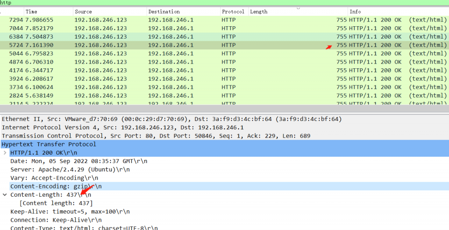
Task: Select packet 5724 row
Action: [x=224, y=45]
